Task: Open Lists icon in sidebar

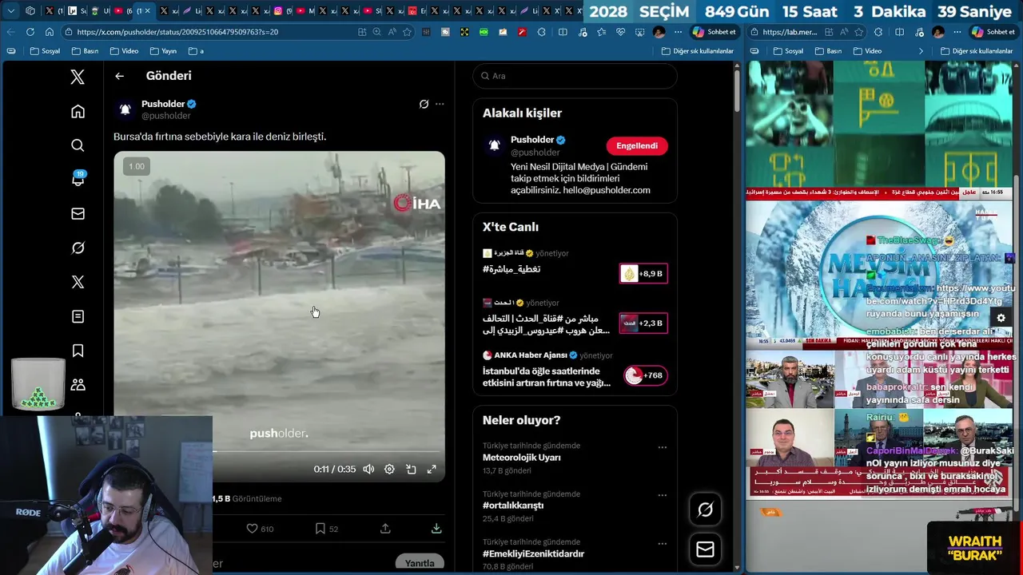Action: click(78, 316)
